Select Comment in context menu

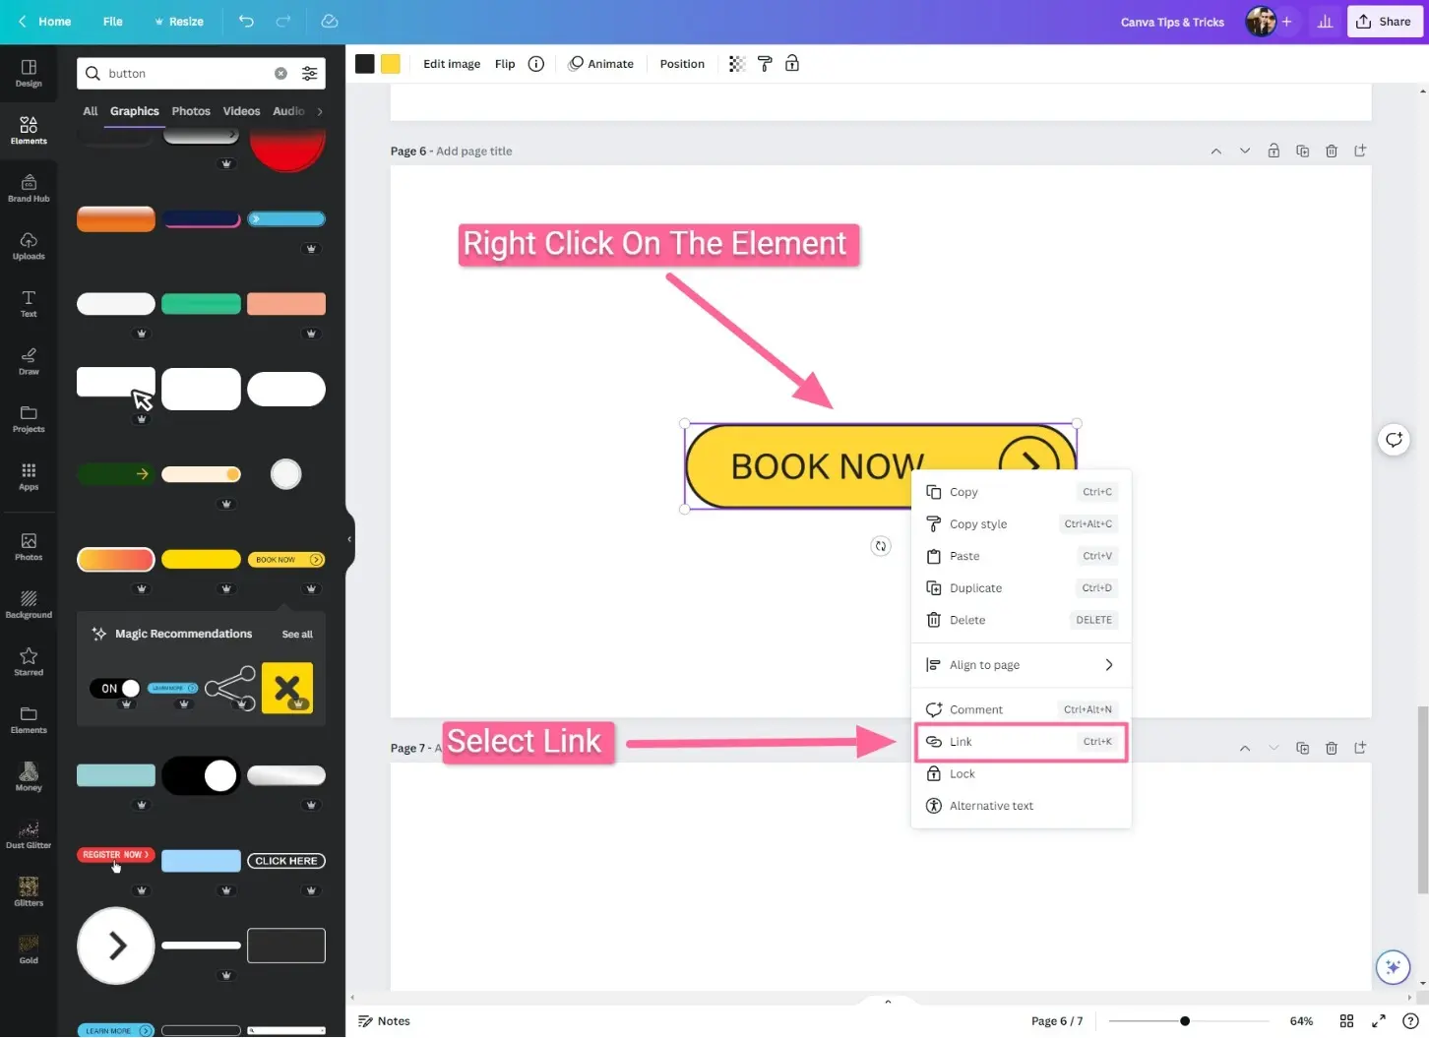[1021, 709]
